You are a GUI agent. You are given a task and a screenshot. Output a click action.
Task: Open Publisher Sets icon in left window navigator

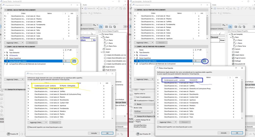115,27
